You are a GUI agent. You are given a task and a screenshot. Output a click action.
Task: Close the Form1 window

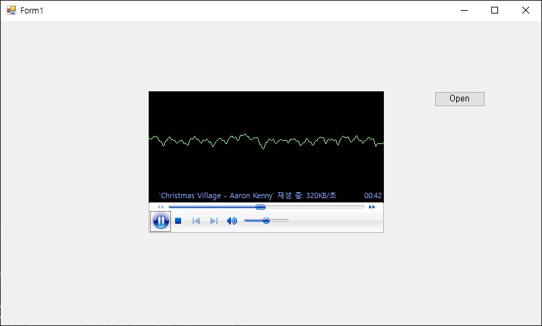pyautogui.click(x=525, y=10)
